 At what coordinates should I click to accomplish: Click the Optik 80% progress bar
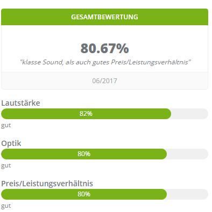click(x=104, y=154)
